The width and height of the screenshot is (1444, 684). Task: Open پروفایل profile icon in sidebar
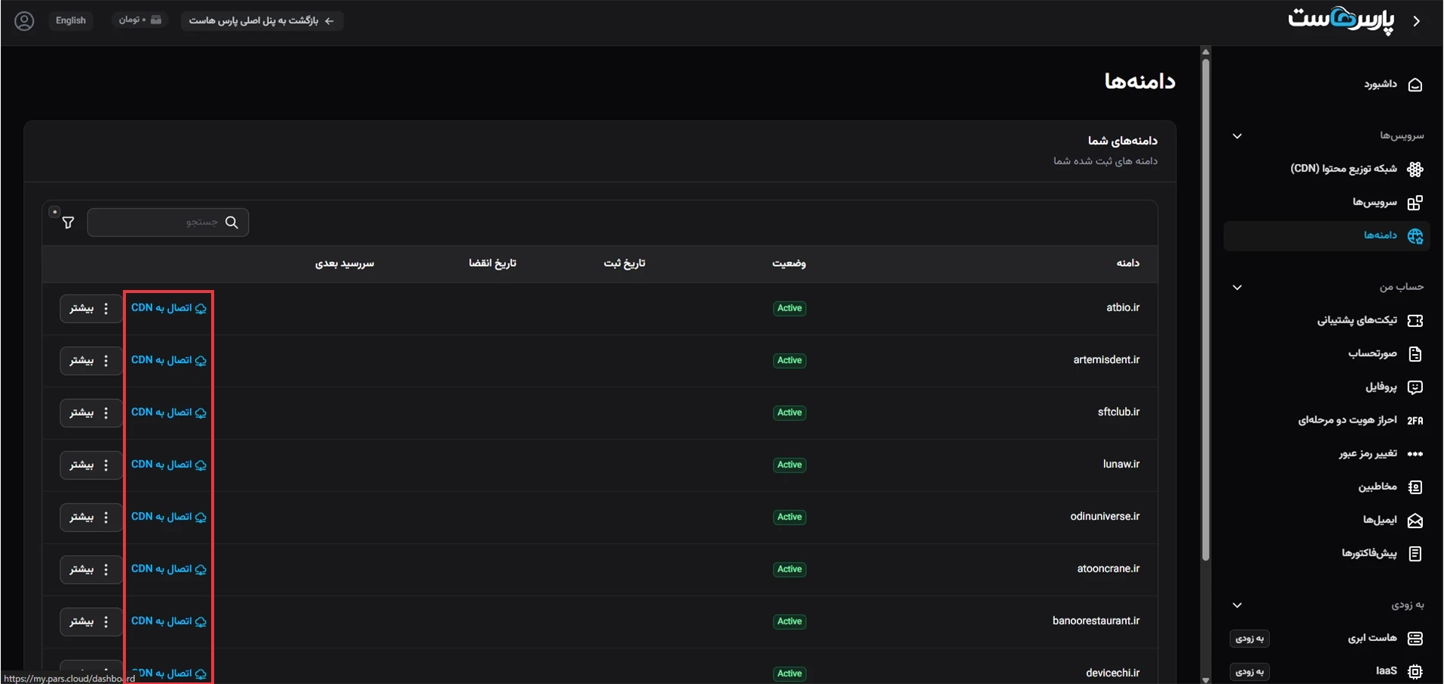(1415, 387)
